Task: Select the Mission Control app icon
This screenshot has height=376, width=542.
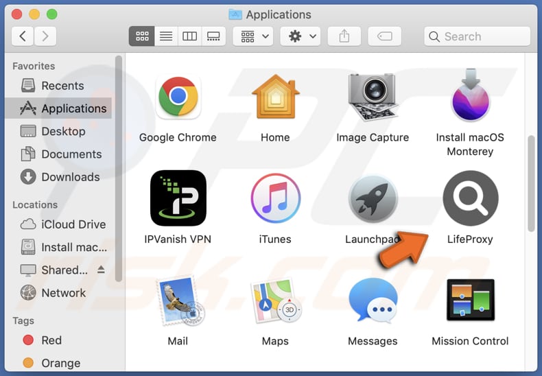Action: click(x=471, y=300)
